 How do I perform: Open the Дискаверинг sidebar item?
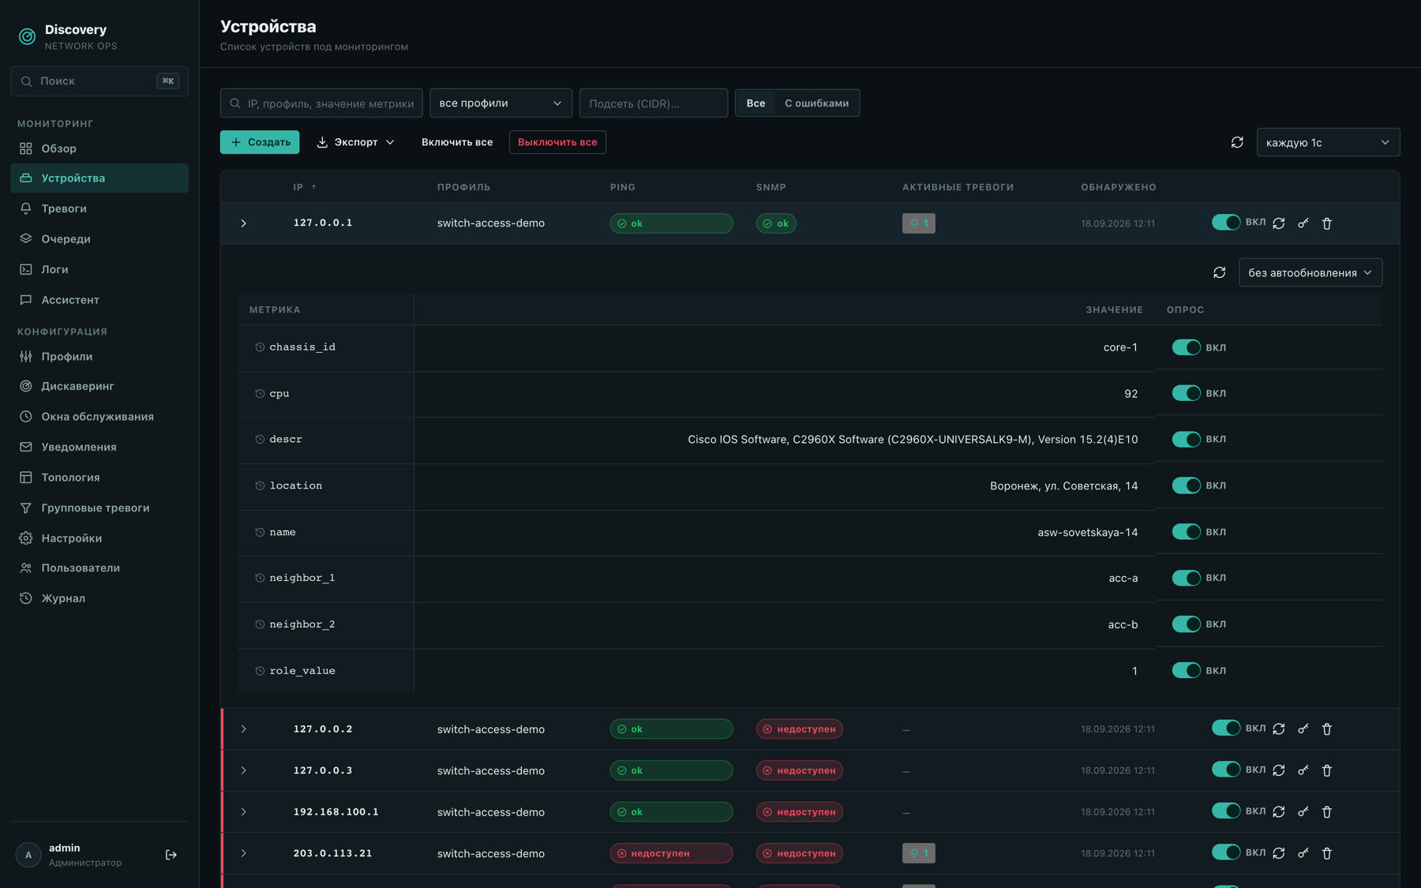coord(99,386)
